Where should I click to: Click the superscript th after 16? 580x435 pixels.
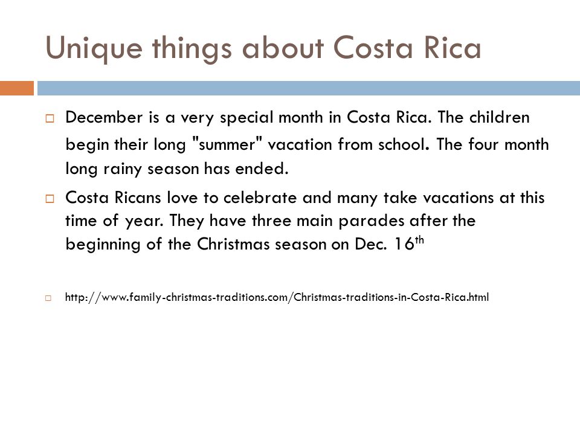[419, 240]
